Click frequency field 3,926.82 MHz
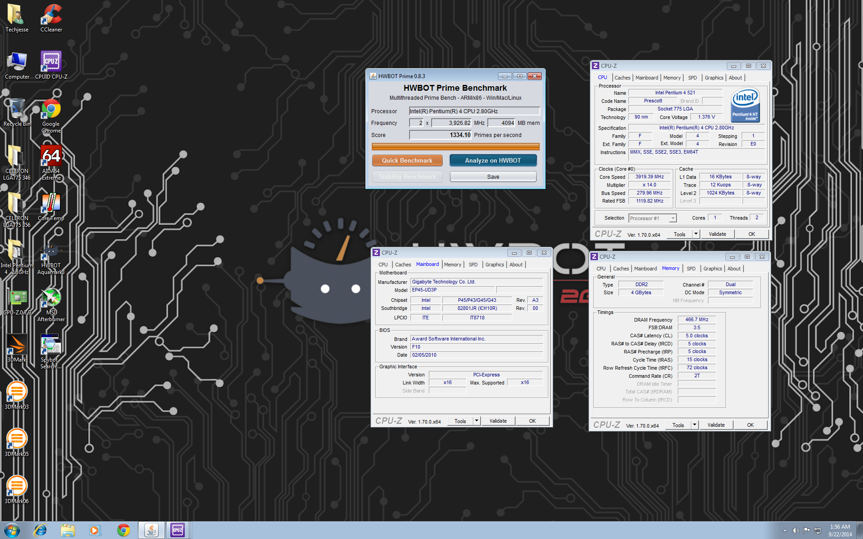 451,123
